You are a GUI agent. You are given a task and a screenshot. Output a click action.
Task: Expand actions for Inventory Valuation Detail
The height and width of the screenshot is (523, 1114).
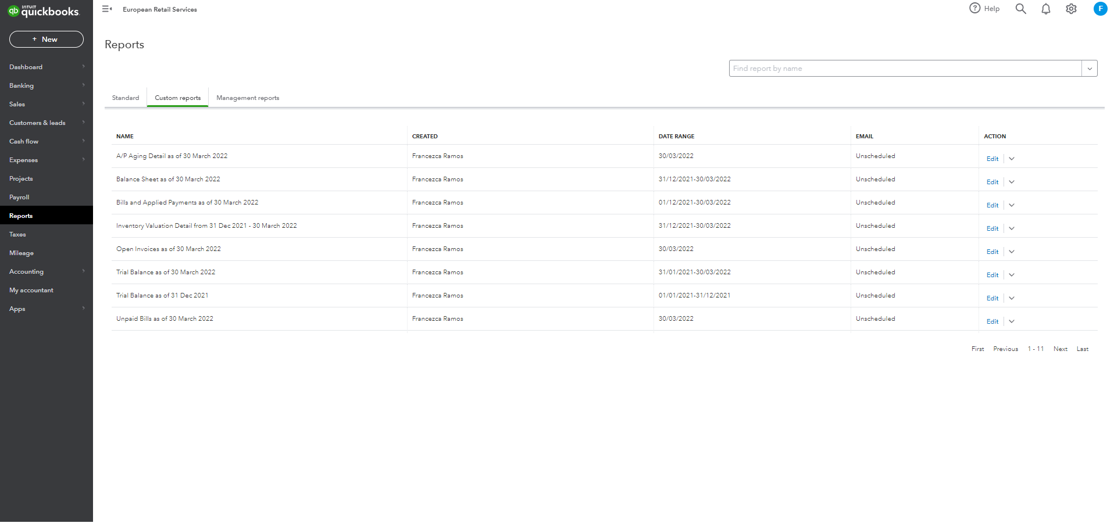coord(1012,228)
